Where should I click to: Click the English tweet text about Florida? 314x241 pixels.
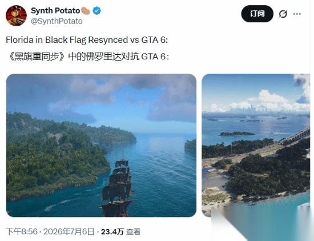[x=87, y=40]
